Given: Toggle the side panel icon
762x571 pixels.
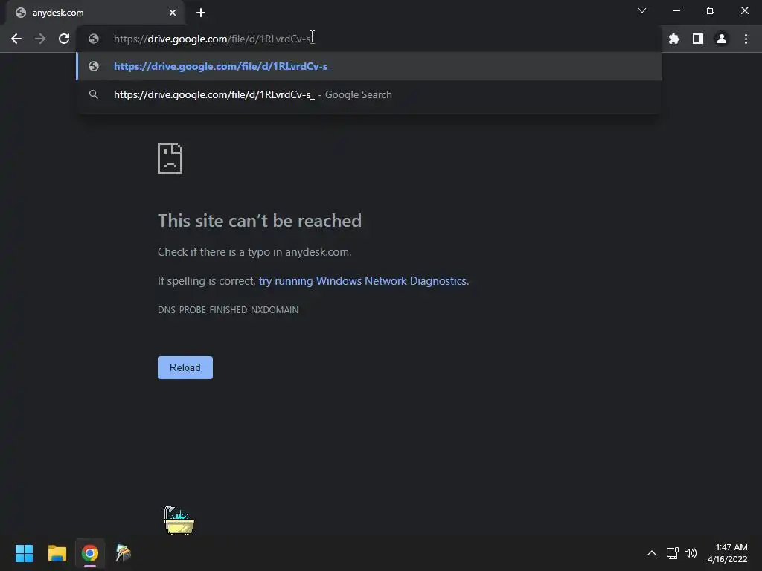Looking at the screenshot, I should click(698, 39).
